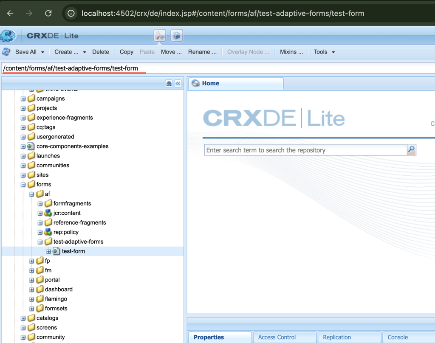Click the Delete toolbar button
Image resolution: width=435 pixels, height=343 pixels.
pos(101,52)
